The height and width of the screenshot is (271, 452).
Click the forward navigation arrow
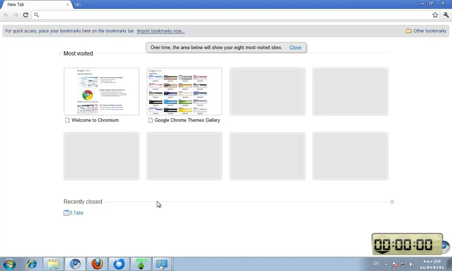(16, 15)
